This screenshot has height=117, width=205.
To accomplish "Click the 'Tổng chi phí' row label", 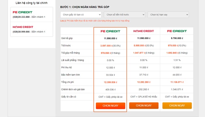I will tap(68, 82).
